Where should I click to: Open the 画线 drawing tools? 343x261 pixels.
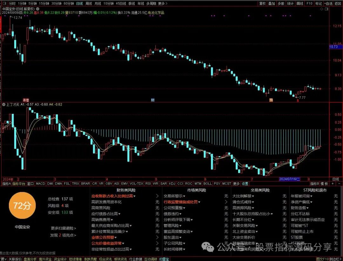click(300, 3)
